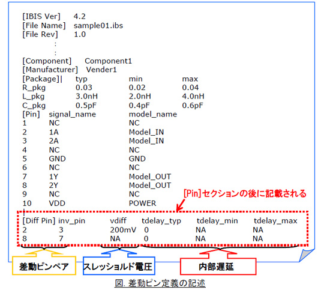Select the L_pkg typ value 3.0nH
The image size is (324, 293).
86,96
